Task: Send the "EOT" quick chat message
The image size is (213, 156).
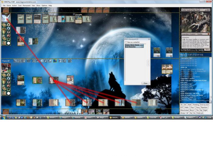Action: click(x=182, y=107)
